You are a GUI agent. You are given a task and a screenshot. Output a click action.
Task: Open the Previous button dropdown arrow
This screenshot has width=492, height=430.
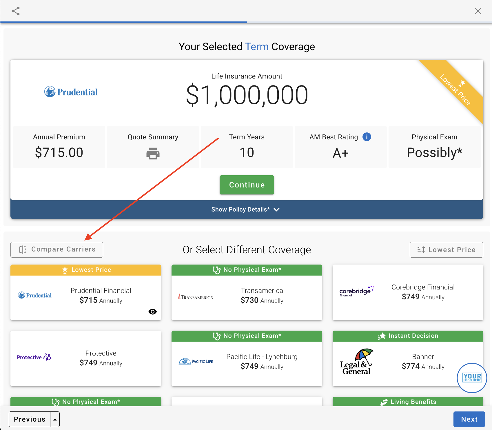pos(55,419)
